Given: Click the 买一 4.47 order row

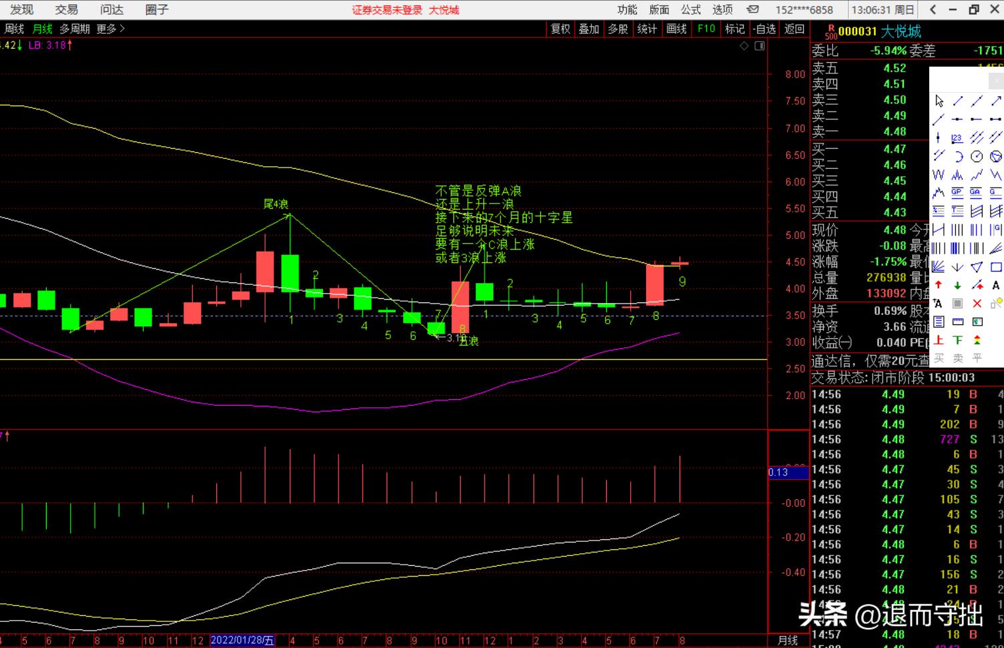Looking at the screenshot, I should pyautogui.click(x=870, y=149).
